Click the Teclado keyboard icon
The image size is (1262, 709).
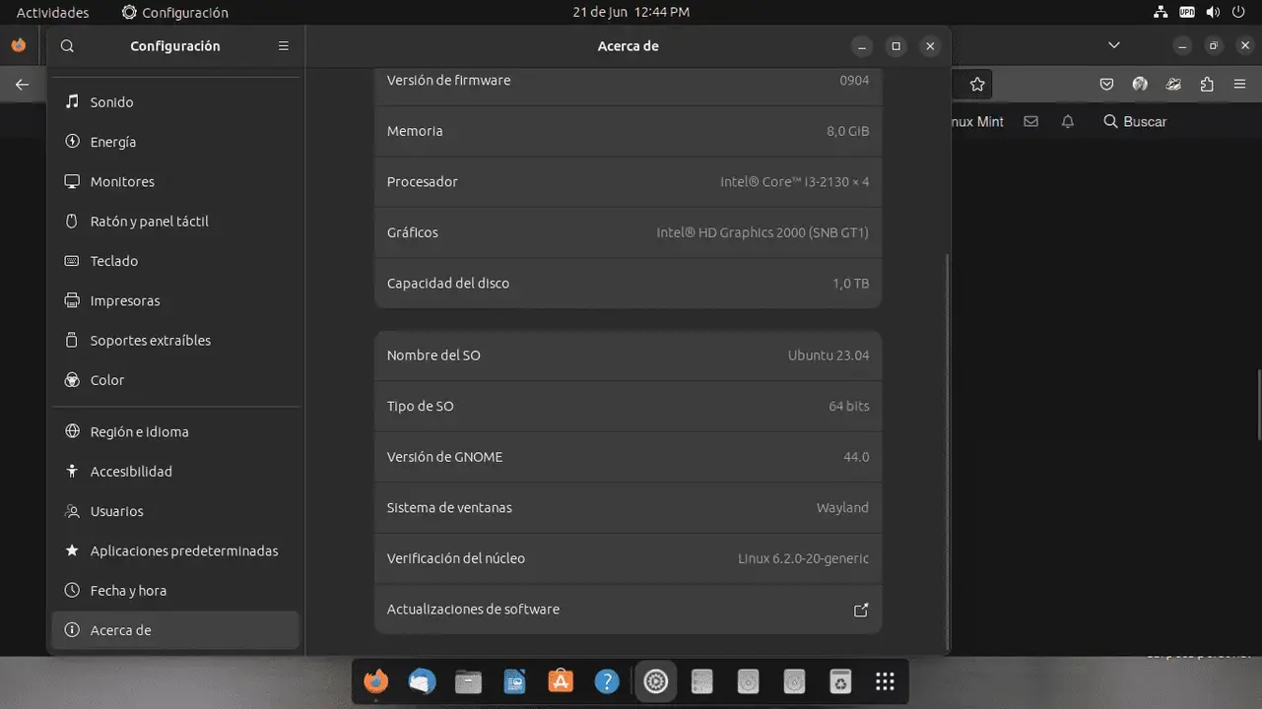[x=72, y=261]
